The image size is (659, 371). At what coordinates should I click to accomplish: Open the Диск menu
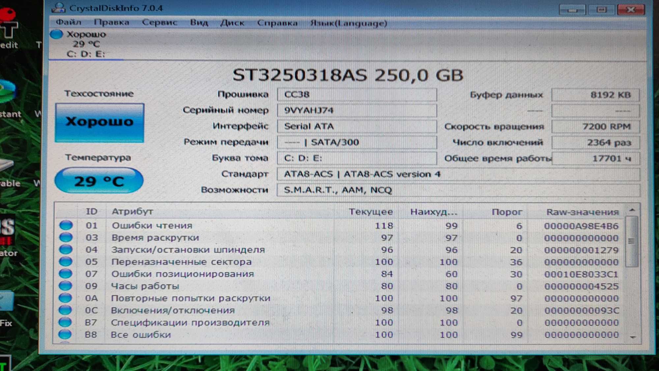(x=233, y=23)
